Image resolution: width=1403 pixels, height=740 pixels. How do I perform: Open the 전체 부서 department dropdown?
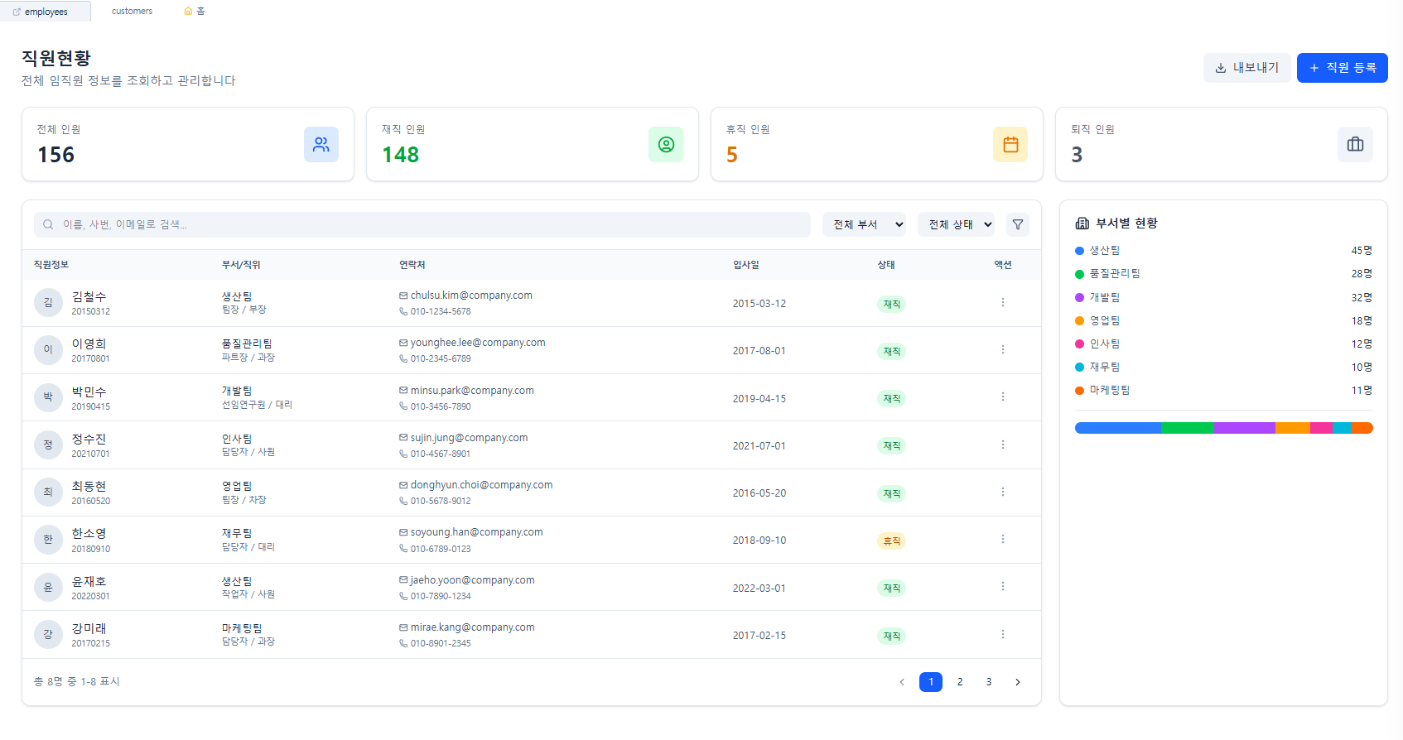864,224
